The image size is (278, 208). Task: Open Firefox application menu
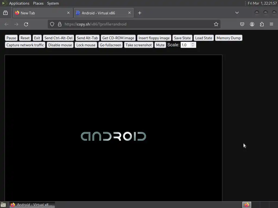[271, 24]
